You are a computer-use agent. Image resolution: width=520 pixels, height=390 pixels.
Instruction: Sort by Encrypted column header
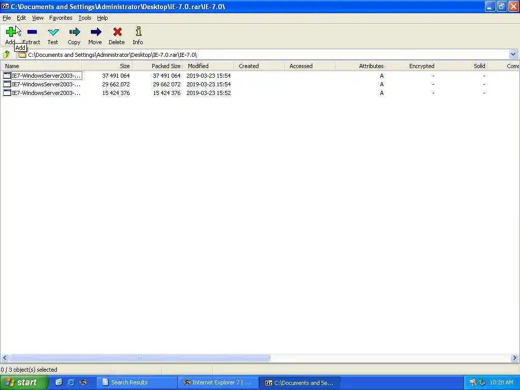click(411, 66)
